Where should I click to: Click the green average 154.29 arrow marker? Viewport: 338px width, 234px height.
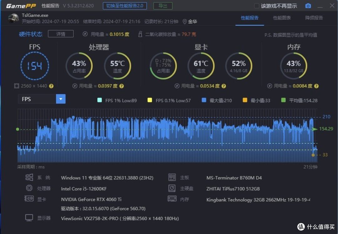315,129
